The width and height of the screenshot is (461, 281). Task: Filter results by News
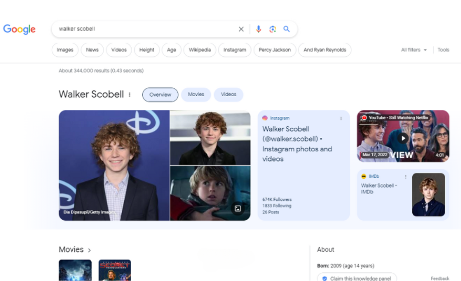click(92, 50)
